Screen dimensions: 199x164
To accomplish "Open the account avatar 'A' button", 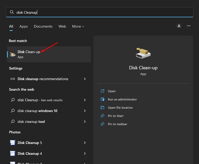I will 179,26.
